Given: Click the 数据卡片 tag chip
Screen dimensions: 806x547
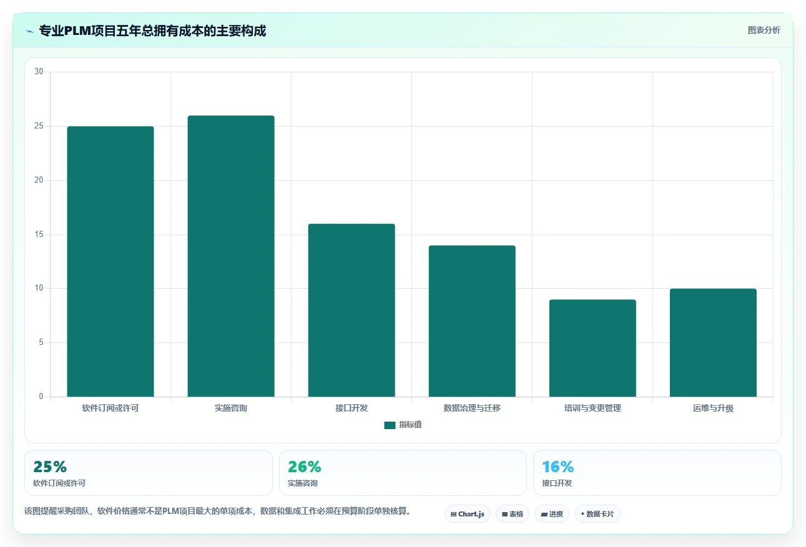Looking at the screenshot, I should point(597,514).
